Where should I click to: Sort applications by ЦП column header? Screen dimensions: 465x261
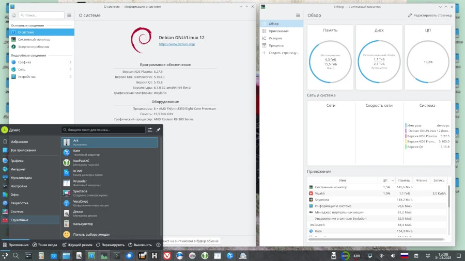(x=386, y=180)
